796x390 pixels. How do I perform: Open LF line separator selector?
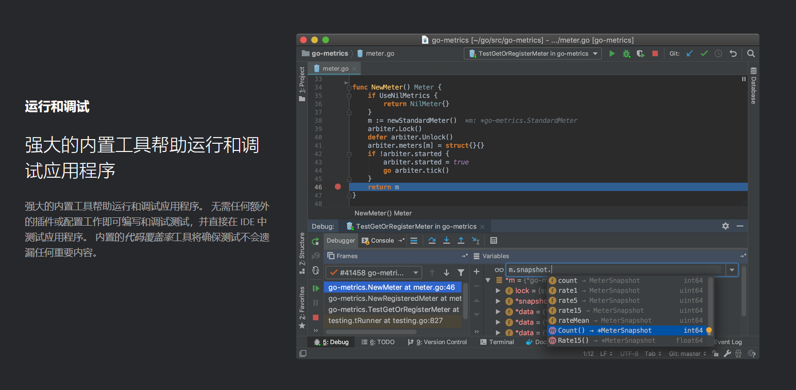click(x=606, y=354)
